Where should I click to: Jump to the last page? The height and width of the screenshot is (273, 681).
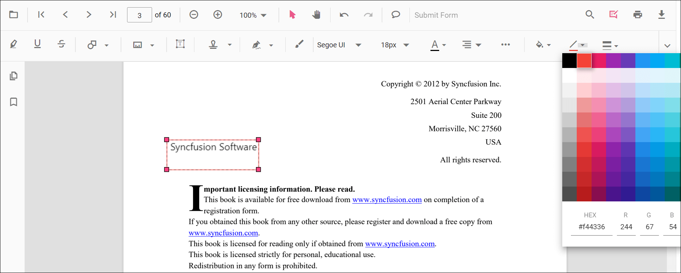click(x=113, y=15)
